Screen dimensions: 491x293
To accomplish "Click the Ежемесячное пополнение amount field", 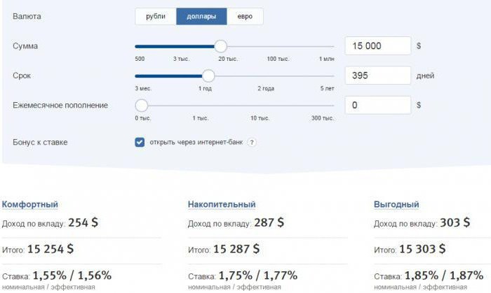I will tap(377, 105).
